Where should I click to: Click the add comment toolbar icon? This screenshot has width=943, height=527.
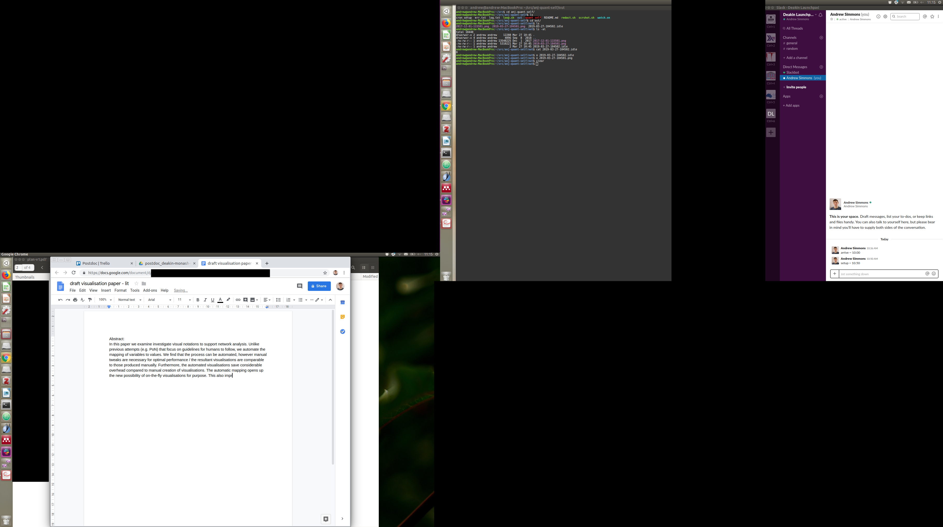point(246,300)
